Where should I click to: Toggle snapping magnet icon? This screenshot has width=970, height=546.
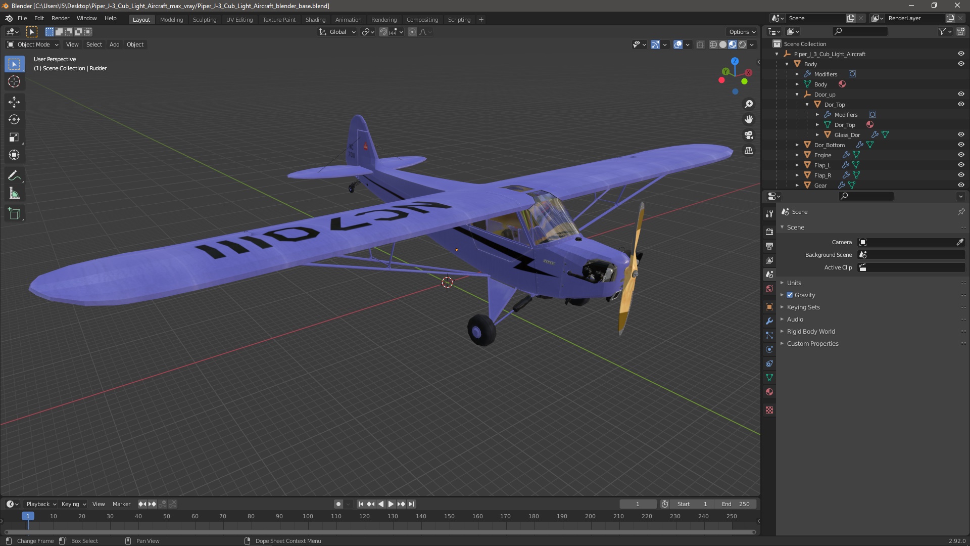[383, 32]
